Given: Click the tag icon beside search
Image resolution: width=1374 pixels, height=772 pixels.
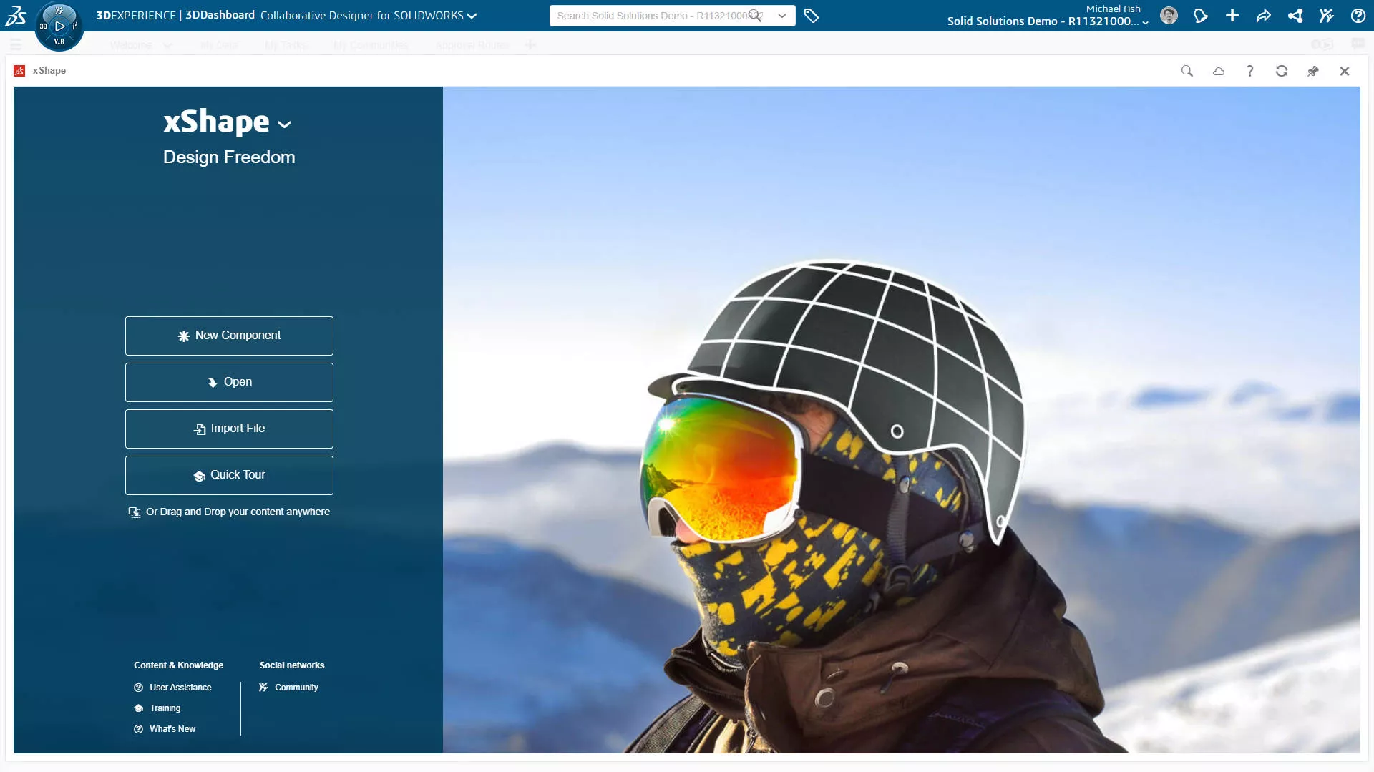Looking at the screenshot, I should (811, 16).
